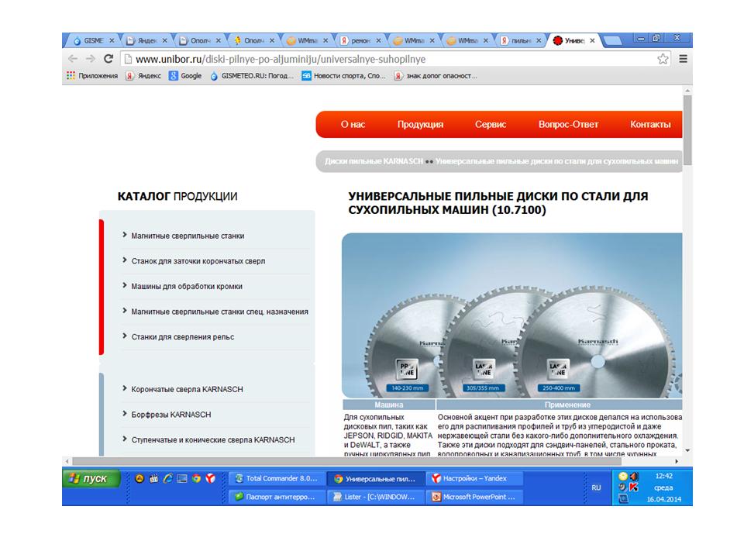The height and width of the screenshot is (558, 744).
Task: Open the Chrome main menu icon
Action: [684, 59]
